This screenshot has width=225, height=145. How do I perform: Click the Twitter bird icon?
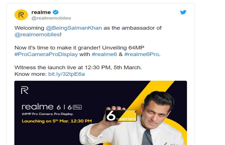(x=183, y=12)
